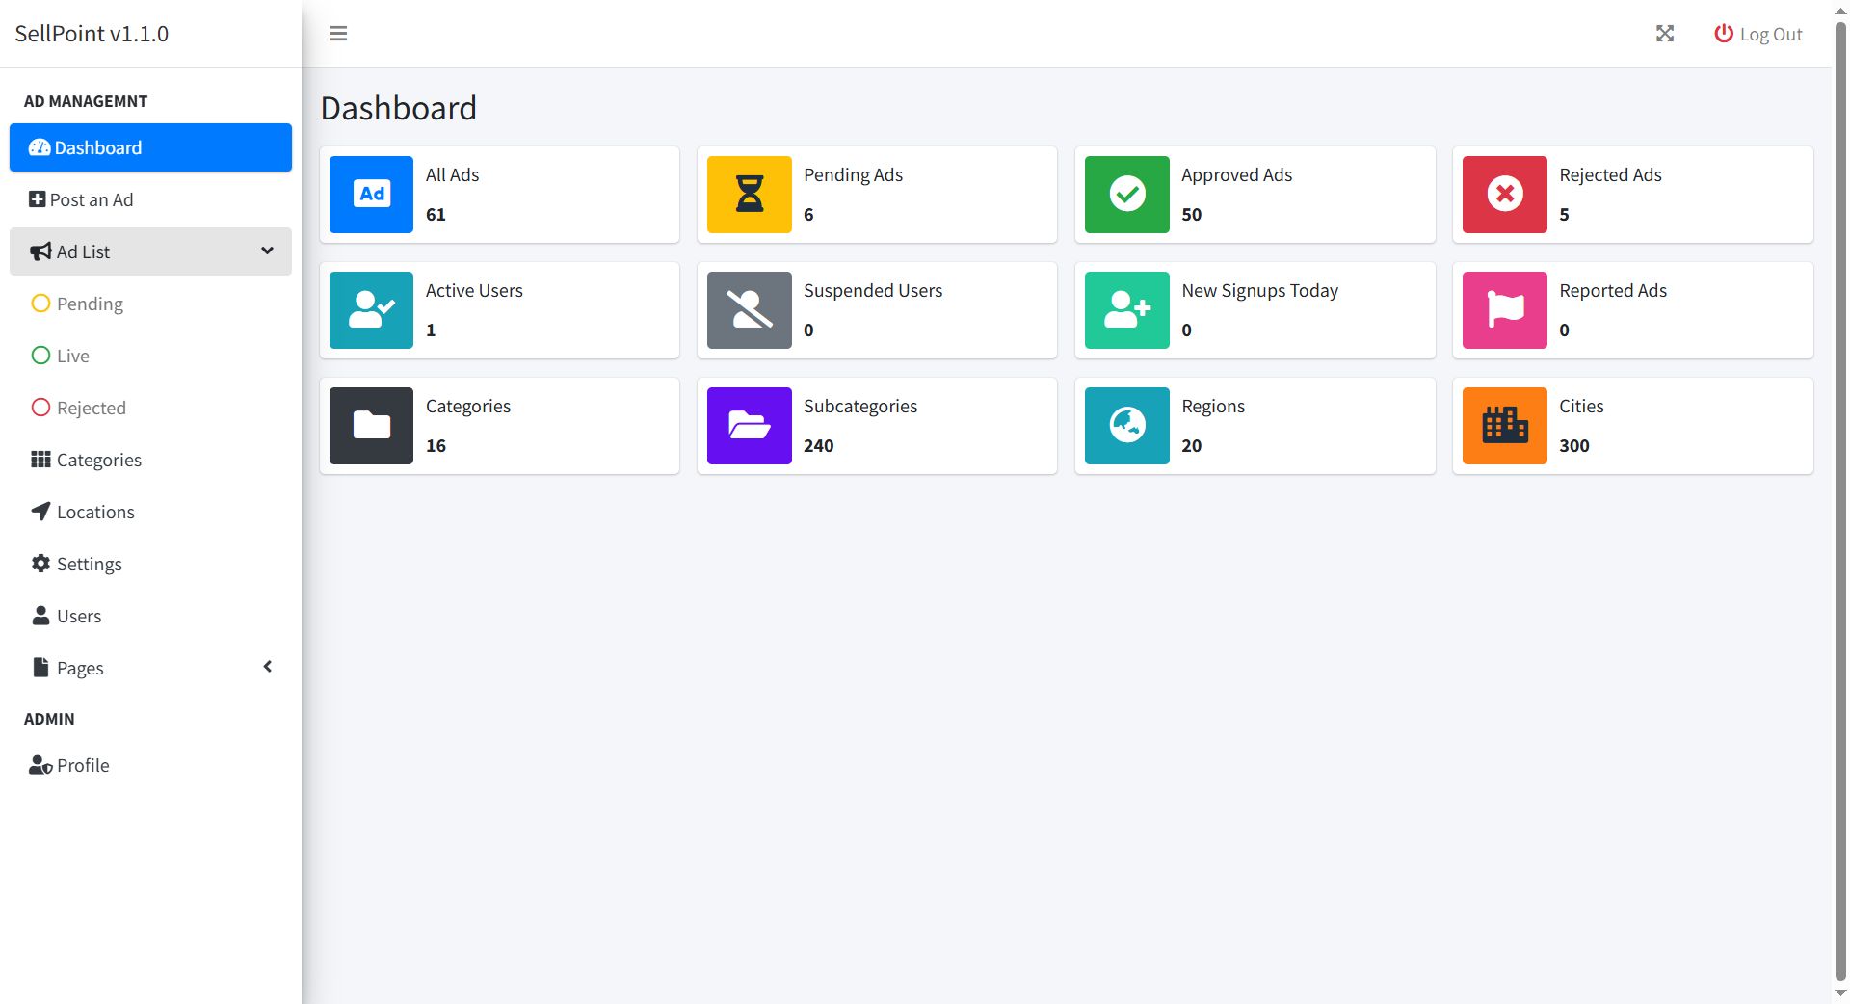This screenshot has width=1850, height=1004.
Task: Click the Log Out button
Action: tap(1758, 34)
